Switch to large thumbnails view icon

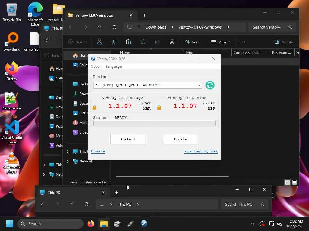[295, 182]
